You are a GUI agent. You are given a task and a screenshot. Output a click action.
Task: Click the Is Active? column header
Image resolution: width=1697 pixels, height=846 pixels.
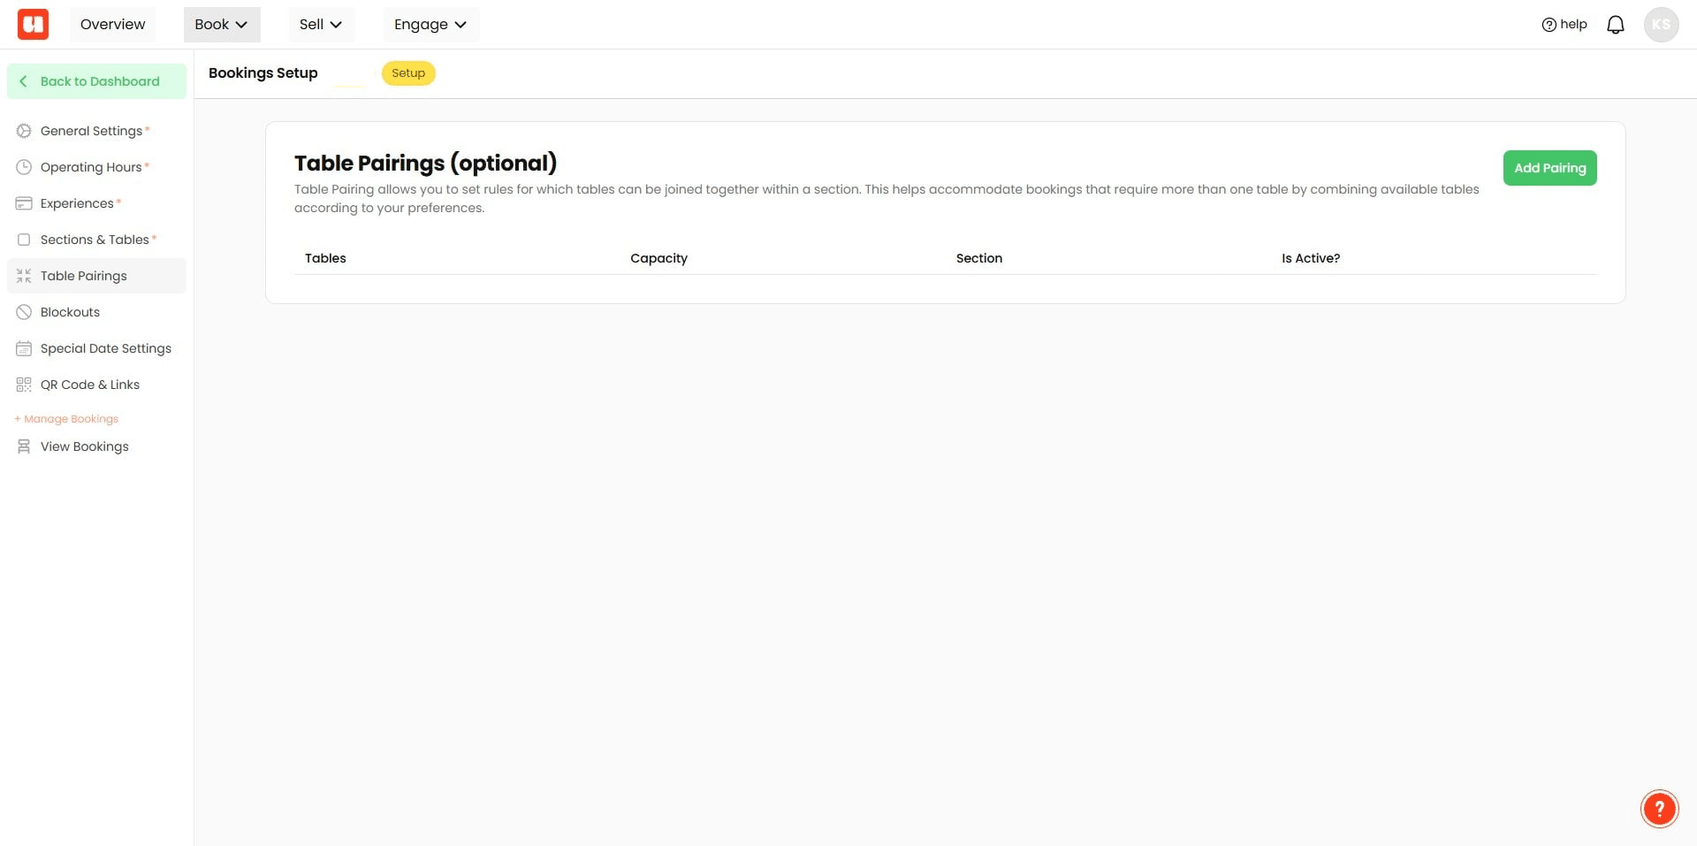point(1311,258)
